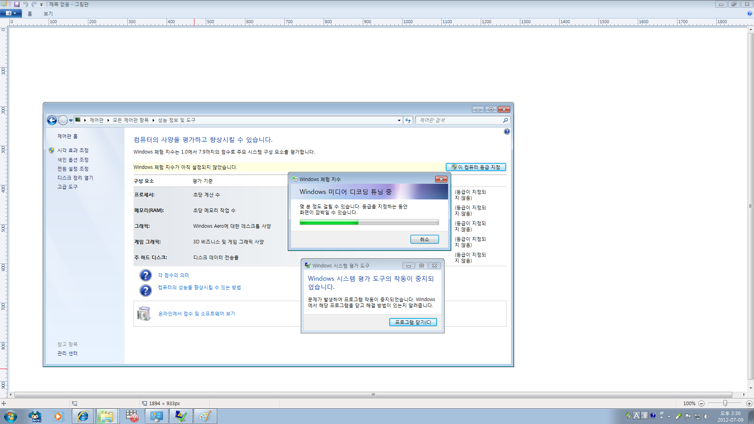Click the 제어판 홈 sidebar link
Image resolution: width=754 pixels, height=424 pixels.
[68, 136]
